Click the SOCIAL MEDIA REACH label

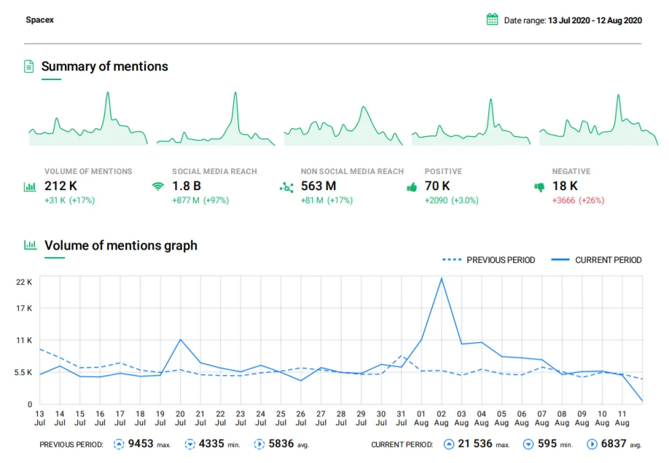point(214,171)
